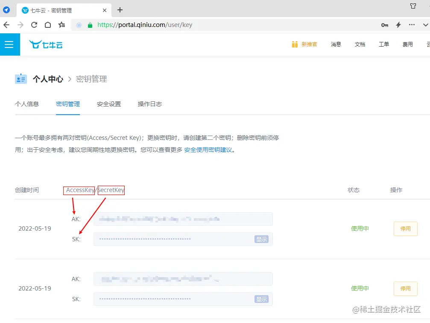Go forward in browser history
Viewport: 430px width, 323px height.
tap(20, 25)
